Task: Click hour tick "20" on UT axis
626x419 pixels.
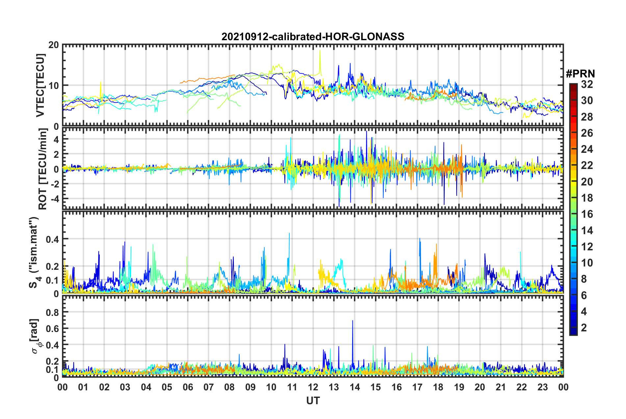Action: [x=480, y=387]
